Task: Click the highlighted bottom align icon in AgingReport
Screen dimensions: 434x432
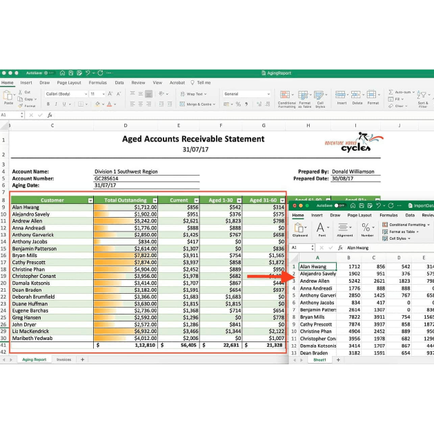Action: pos(148,94)
